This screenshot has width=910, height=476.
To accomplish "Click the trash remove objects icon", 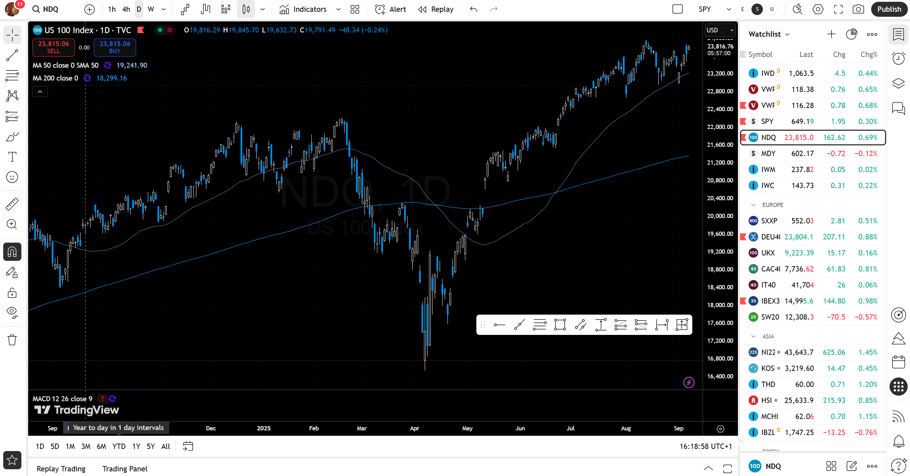I will pyautogui.click(x=12, y=340).
